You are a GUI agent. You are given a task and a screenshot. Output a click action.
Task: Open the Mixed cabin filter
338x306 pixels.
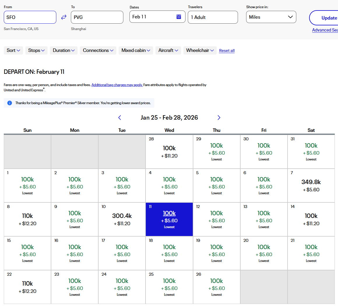[x=136, y=50]
